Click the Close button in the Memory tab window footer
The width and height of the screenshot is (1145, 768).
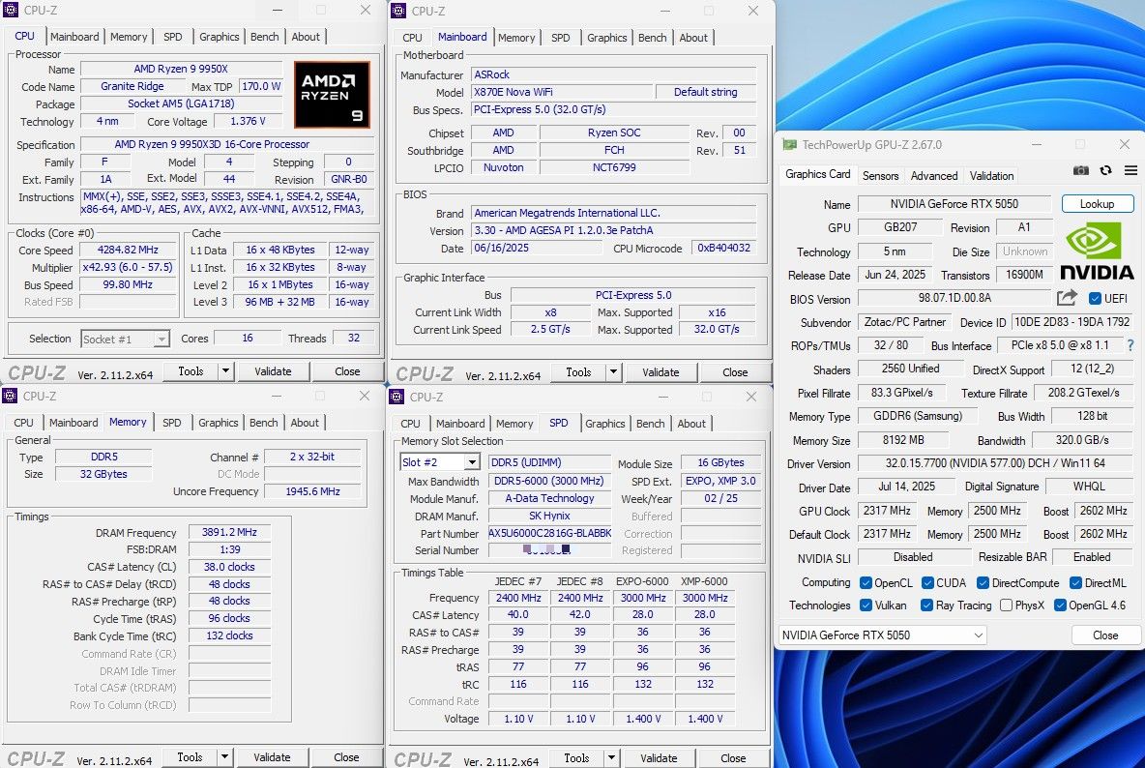click(346, 757)
